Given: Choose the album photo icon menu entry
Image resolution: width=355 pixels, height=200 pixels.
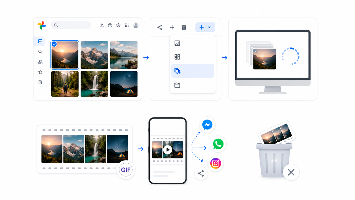Looking at the screenshot, I should tap(193, 43).
